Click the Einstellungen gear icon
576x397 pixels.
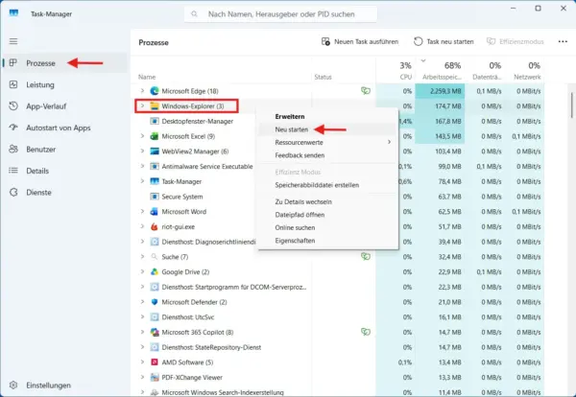click(13, 385)
